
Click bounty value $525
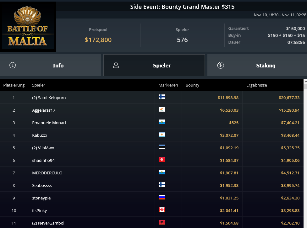pyautogui.click(x=234, y=123)
